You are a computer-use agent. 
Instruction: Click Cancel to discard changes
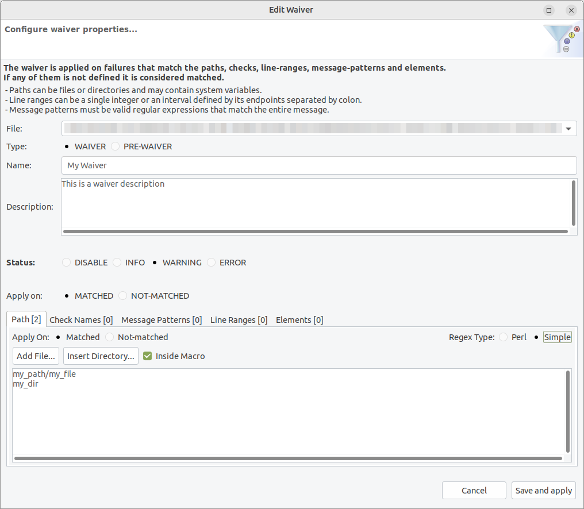[474, 490]
